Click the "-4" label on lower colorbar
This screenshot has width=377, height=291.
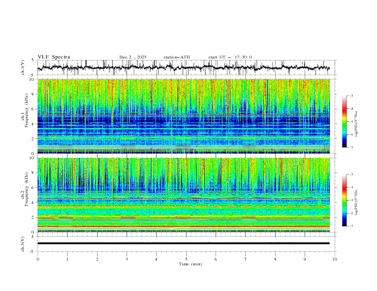pos(351,187)
